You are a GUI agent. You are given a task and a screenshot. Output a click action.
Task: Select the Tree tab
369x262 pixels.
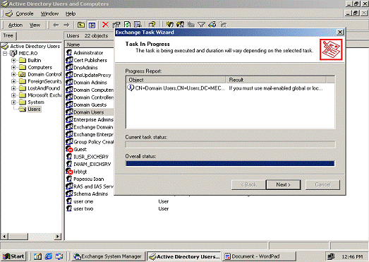click(x=8, y=35)
